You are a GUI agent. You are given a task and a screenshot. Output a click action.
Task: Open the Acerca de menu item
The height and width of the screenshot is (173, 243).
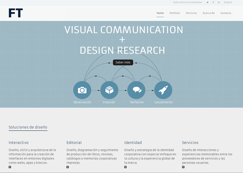pyautogui.click(x=209, y=13)
